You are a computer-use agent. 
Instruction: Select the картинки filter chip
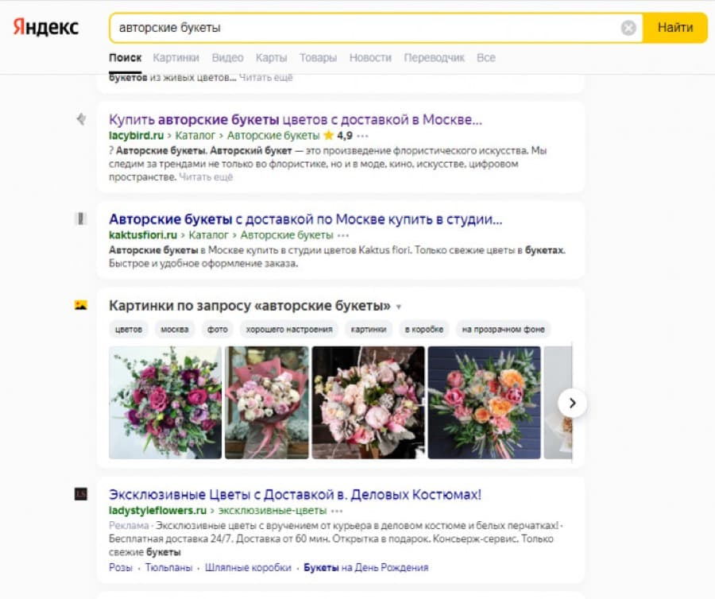point(369,329)
